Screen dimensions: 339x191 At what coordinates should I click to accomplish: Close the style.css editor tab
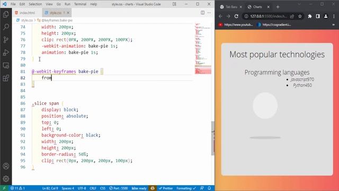(68, 13)
